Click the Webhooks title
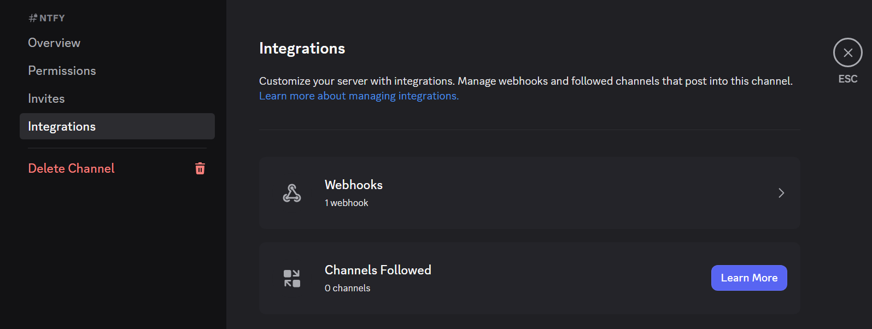This screenshot has width=872, height=329. click(353, 185)
